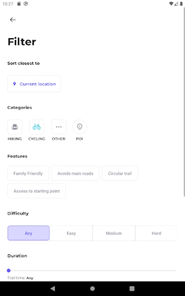Click the page scrollbar on the right edge
Viewport: 185px width, 296px height.
184,102
